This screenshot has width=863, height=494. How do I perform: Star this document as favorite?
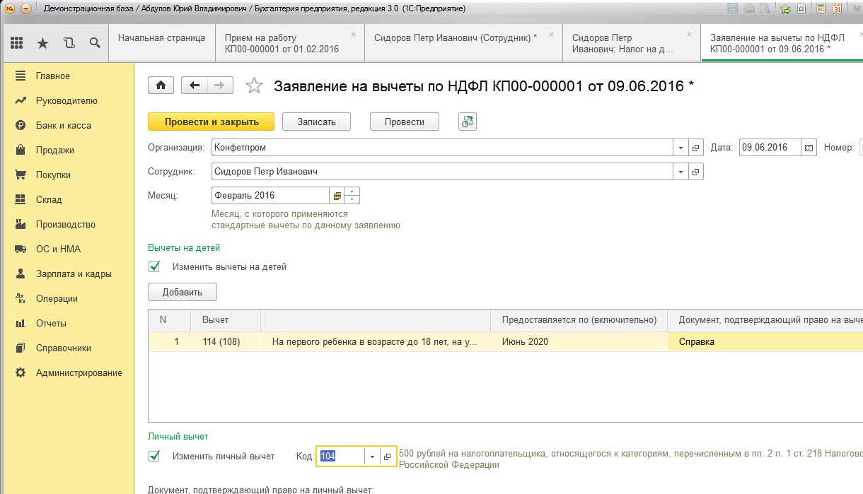click(x=253, y=86)
